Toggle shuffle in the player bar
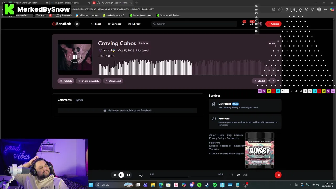This screenshot has width=336, height=189. [238, 175]
